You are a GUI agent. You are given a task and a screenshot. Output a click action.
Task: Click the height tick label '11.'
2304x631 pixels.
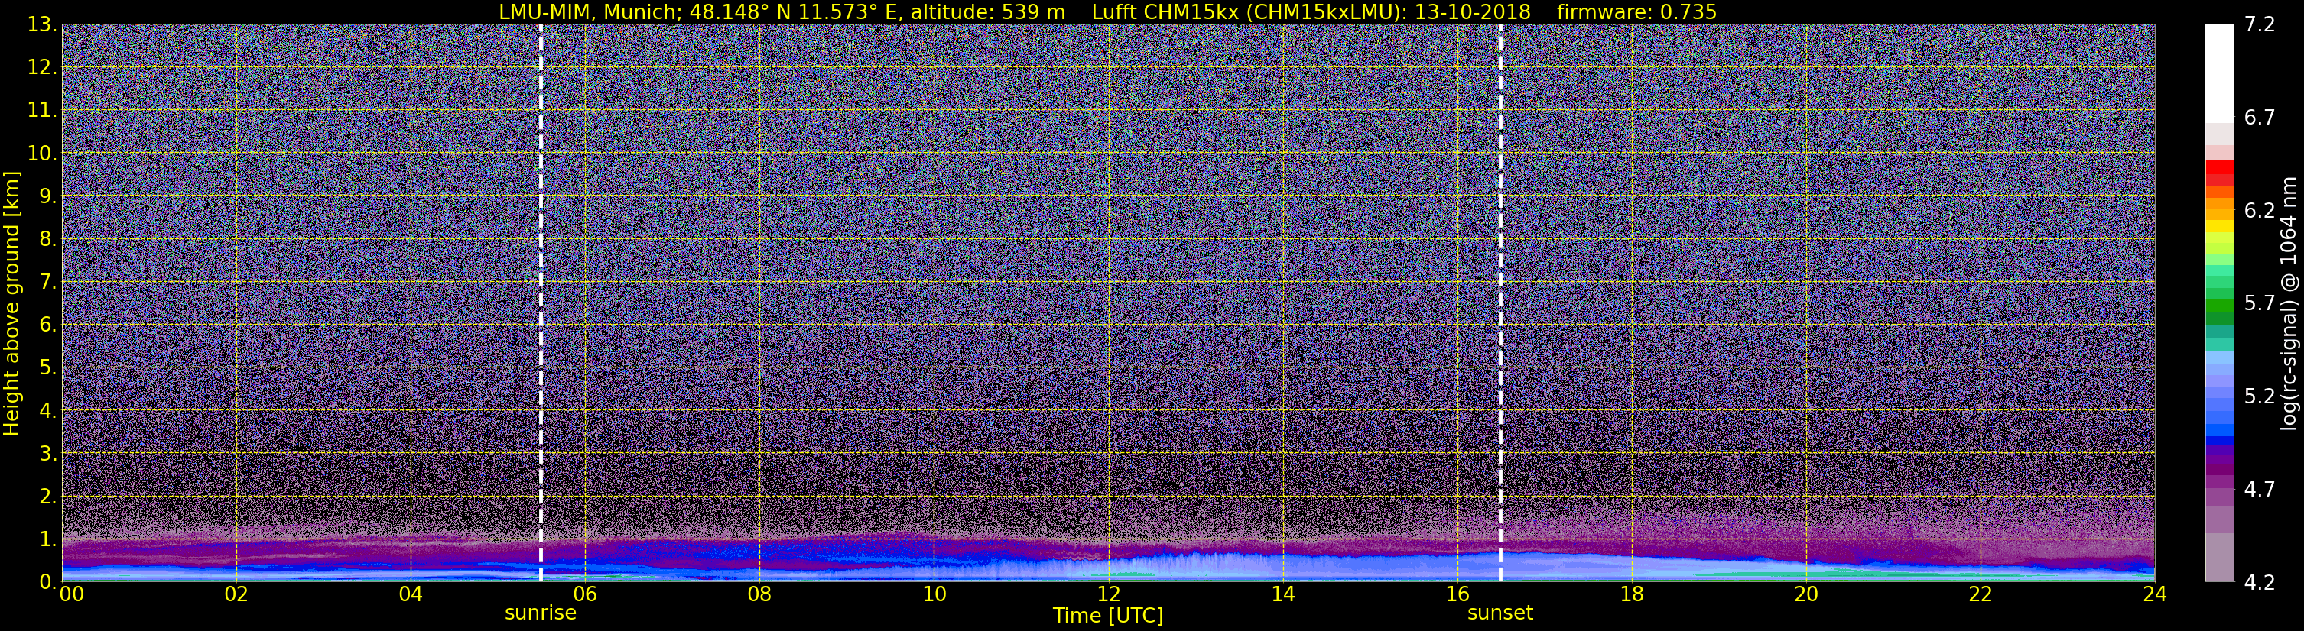tap(42, 111)
